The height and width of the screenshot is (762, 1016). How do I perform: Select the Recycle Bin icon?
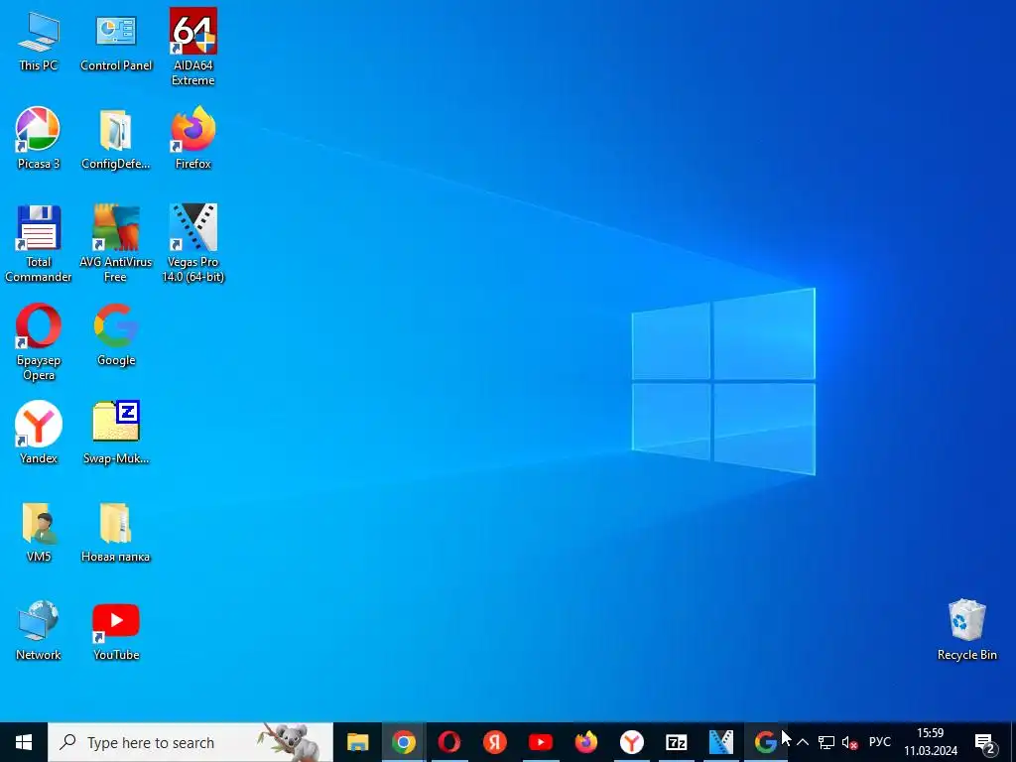(966, 630)
